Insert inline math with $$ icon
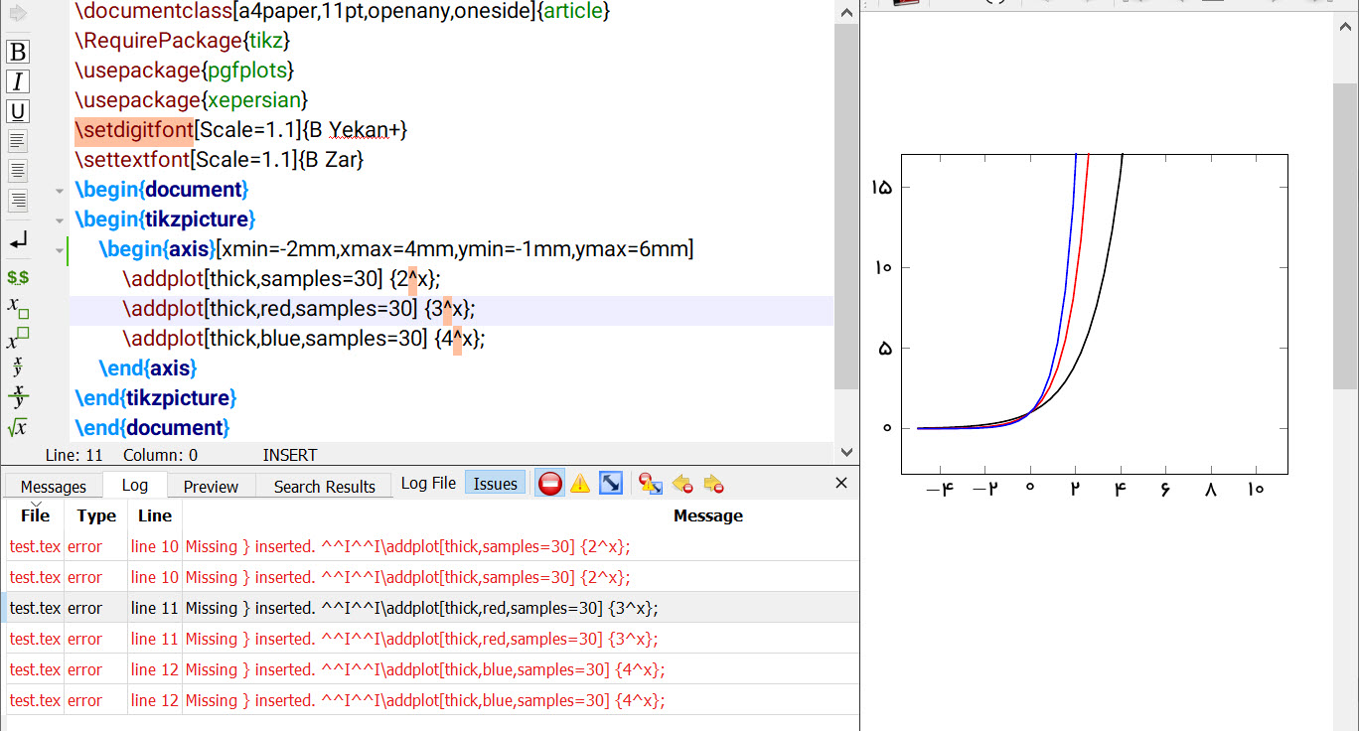The image size is (1359, 731). [x=18, y=278]
